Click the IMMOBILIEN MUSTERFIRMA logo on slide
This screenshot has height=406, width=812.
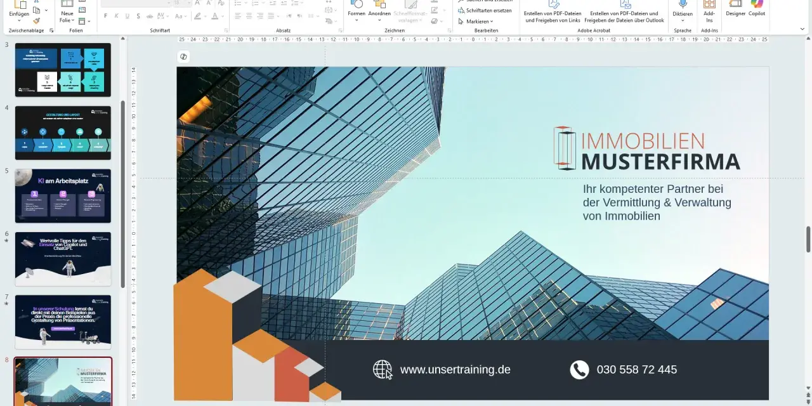(646, 149)
